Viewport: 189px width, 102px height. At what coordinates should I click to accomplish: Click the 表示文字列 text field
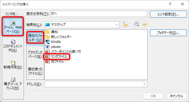point(99,14)
